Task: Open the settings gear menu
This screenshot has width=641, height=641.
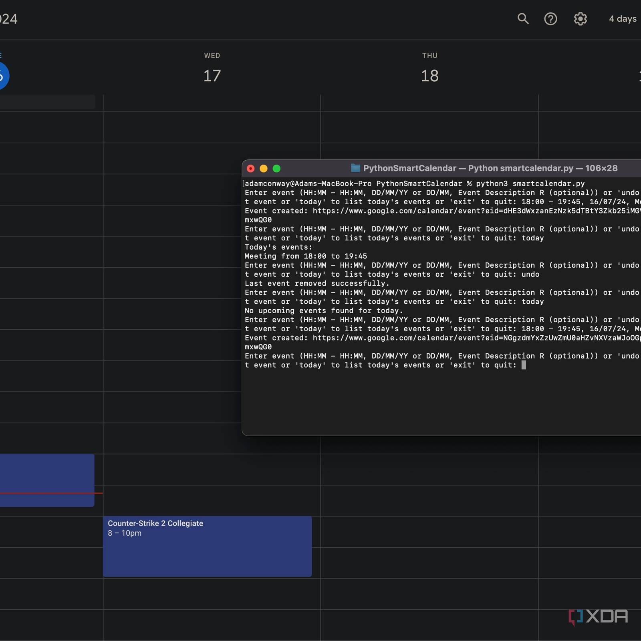Action: coord(580,19)
